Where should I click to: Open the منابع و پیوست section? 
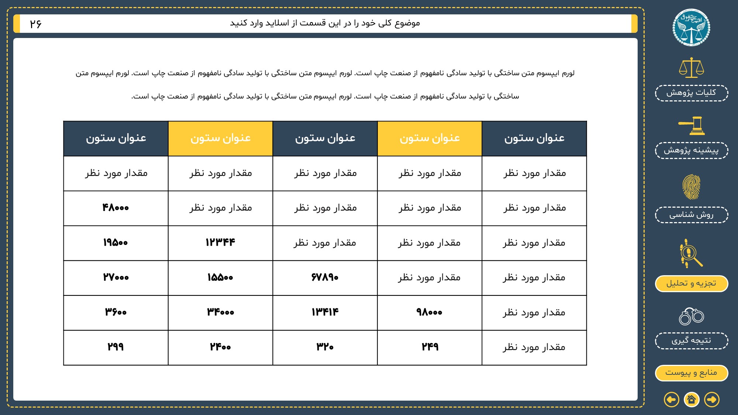point(691,373)
